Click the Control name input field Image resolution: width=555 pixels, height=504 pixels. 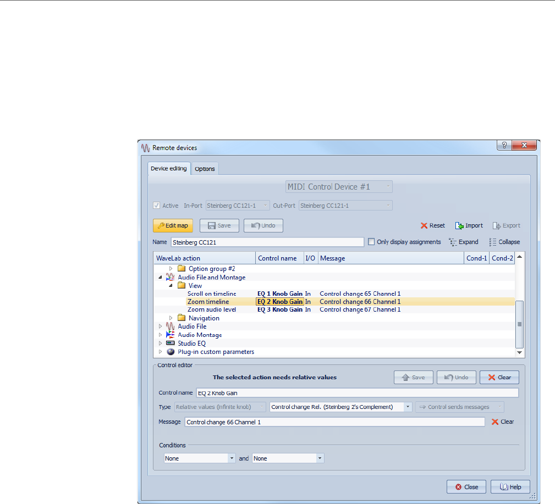tap(358, 393)
